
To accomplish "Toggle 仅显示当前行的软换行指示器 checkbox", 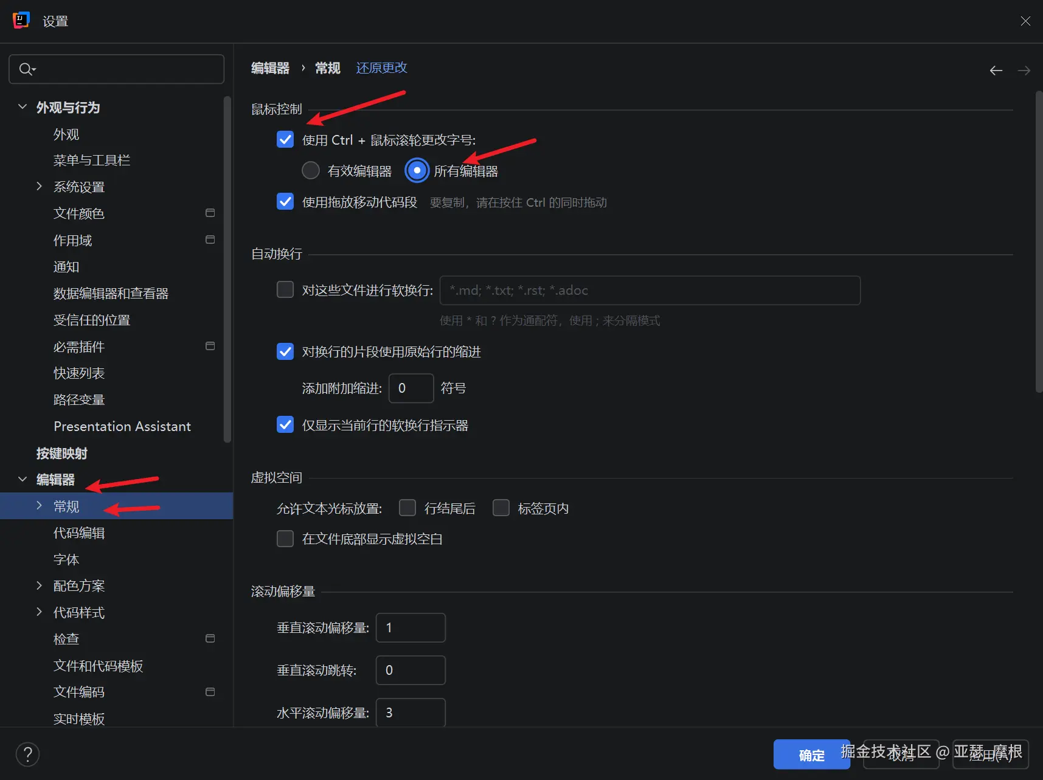I will point(285,424).
